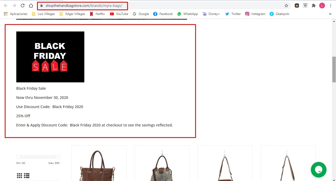This screenshot has width=336, height=181.
Task: Open the Chrome three-dot menu
Action: click(330, 6)
